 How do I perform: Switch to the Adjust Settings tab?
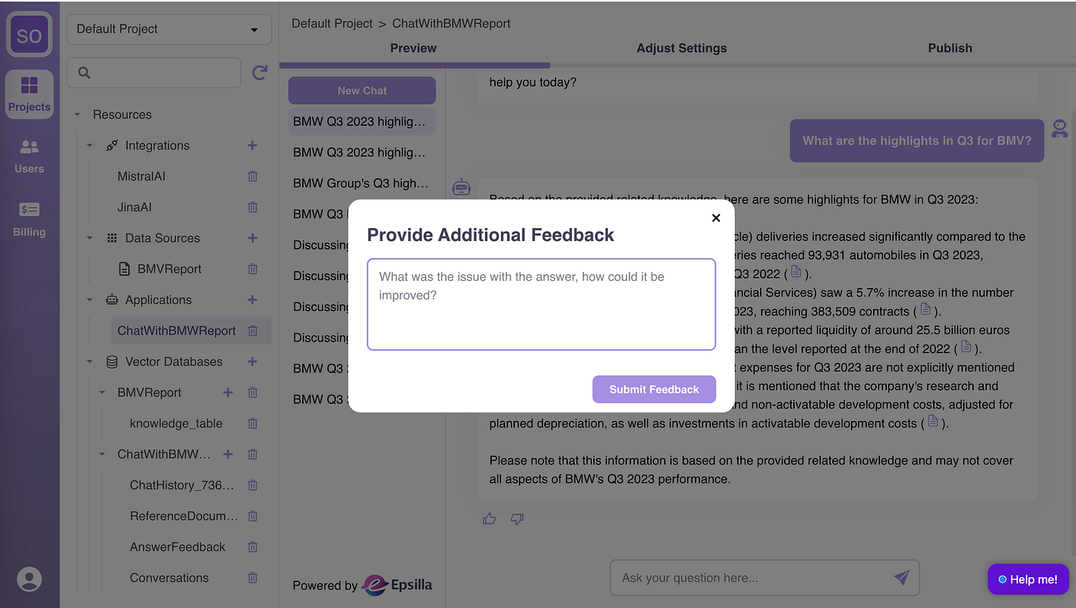(x=682, y=48)
